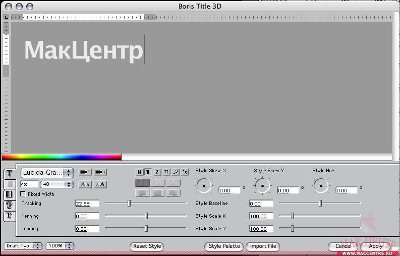Click the decrease font size icon (large A small A)
This screenshot has height=256, width=400.
pos(85,184)
